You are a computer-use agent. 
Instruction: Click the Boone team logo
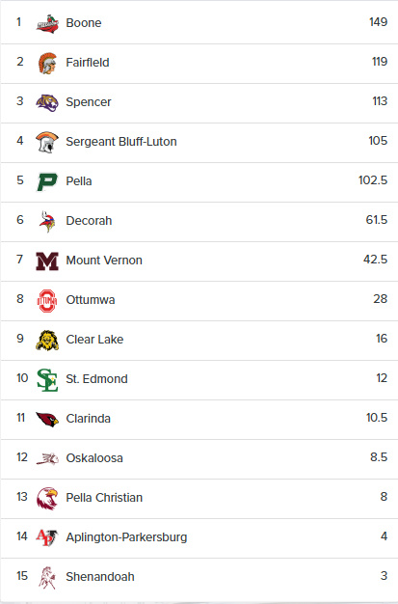[x=47, y=23]
